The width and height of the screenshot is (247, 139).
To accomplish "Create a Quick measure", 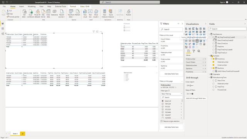I will [111, 14].
